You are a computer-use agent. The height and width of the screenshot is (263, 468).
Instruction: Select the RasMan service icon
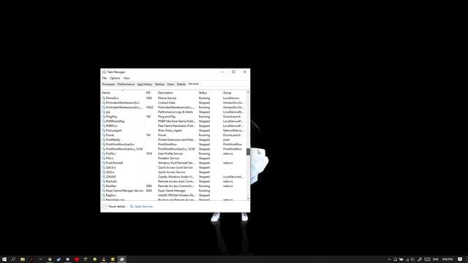coord(104,186)
